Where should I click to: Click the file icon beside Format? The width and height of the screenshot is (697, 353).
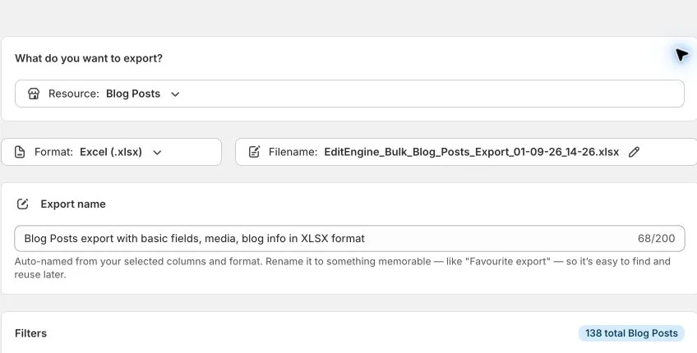[x=20, y=152]
